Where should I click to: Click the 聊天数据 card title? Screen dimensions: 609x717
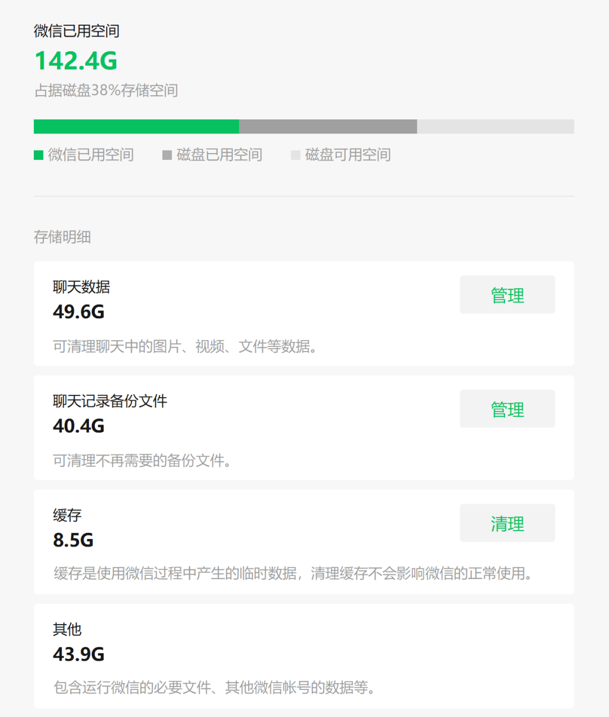click(x=81, y=287)
